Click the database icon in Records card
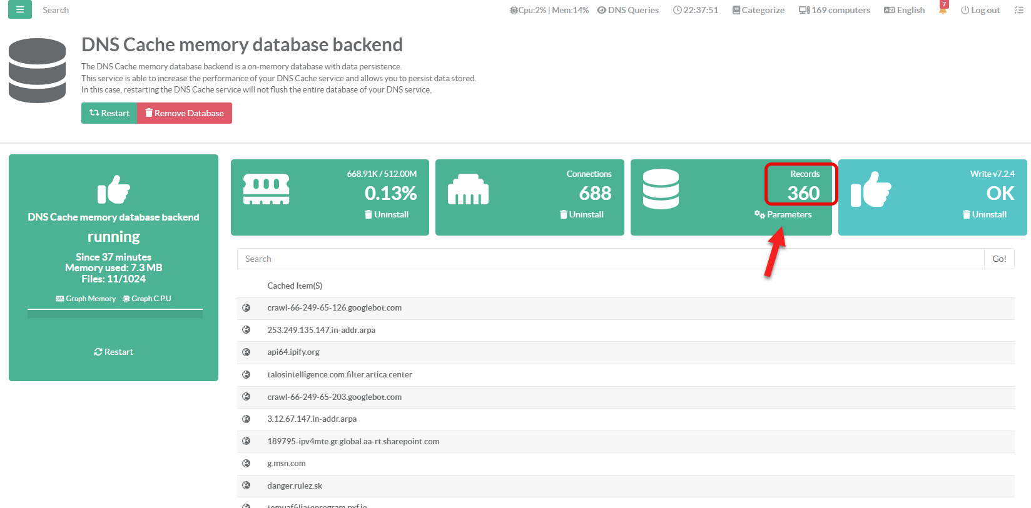Viewport: 1031px width, 508px height. (661, 189)
